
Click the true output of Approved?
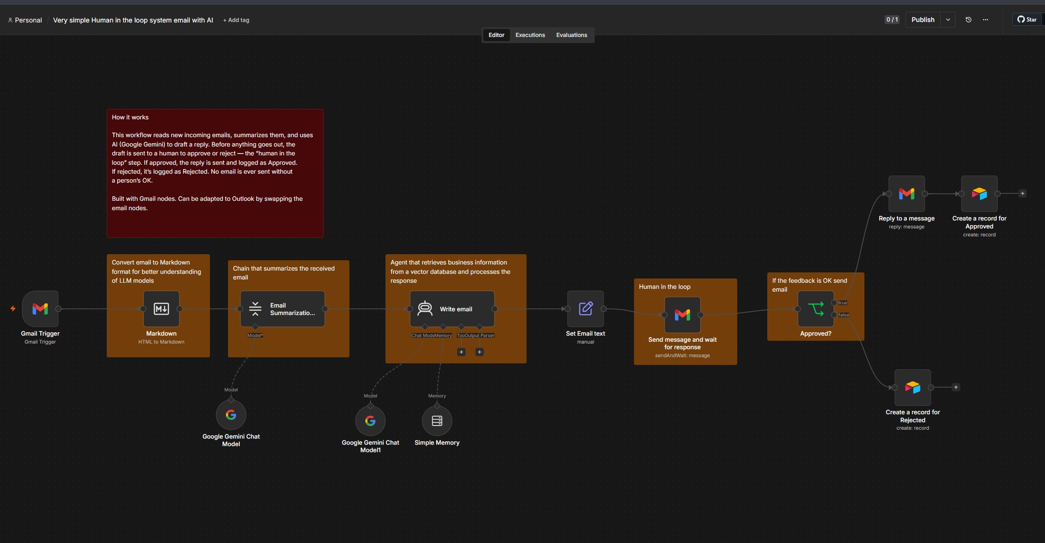(834, 303)
